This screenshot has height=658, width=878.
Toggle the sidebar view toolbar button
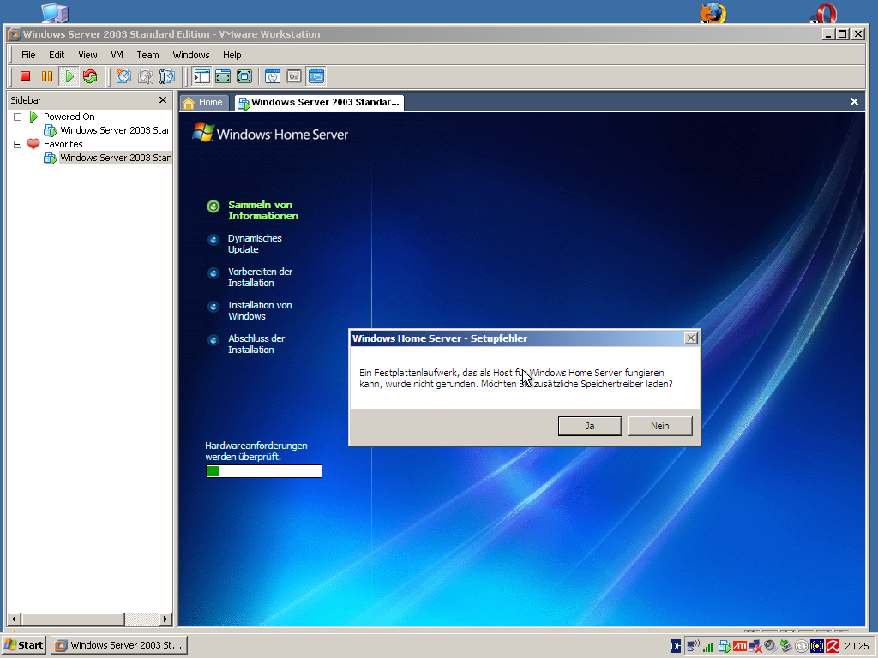click(x=202, y=76)
